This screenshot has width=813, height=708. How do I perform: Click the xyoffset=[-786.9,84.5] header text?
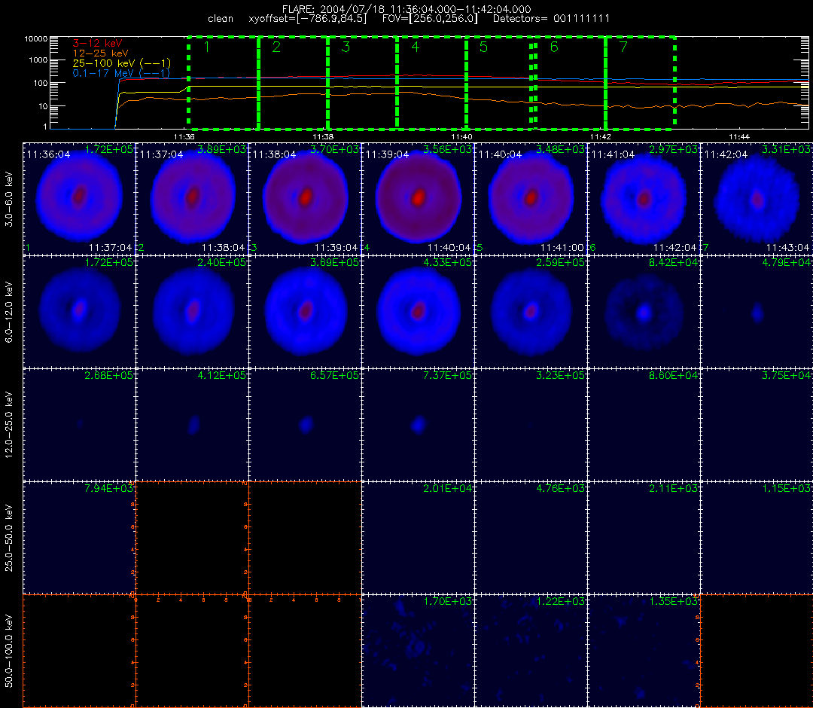point(307,19)
